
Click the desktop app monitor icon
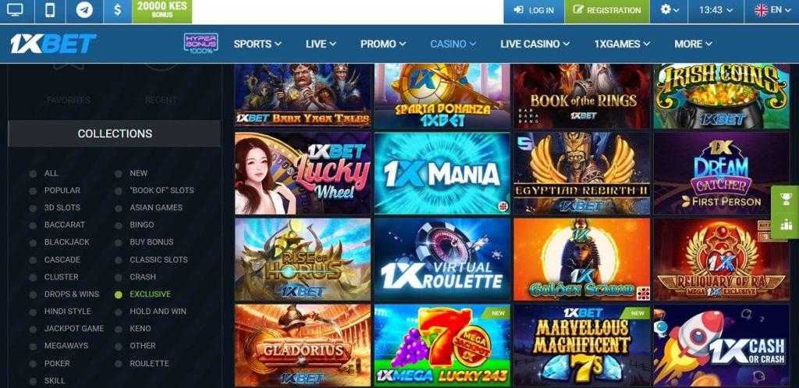point(15,10)
